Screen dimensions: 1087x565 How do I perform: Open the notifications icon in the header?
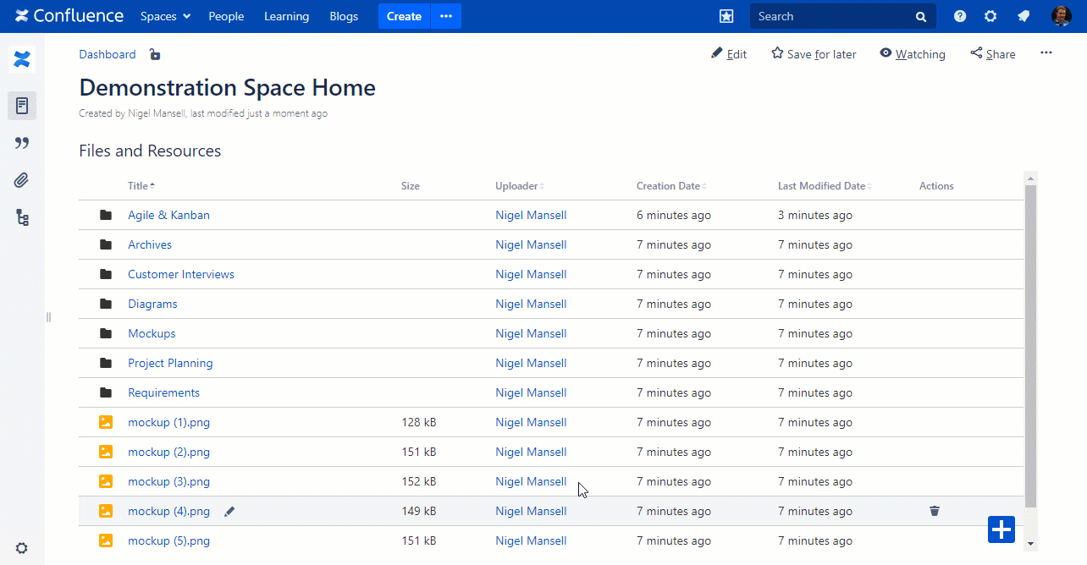(1023, 16)
